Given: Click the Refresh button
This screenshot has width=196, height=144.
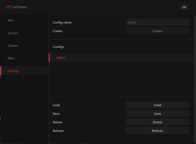Looking at the screenshot, I should coord(157,131).
